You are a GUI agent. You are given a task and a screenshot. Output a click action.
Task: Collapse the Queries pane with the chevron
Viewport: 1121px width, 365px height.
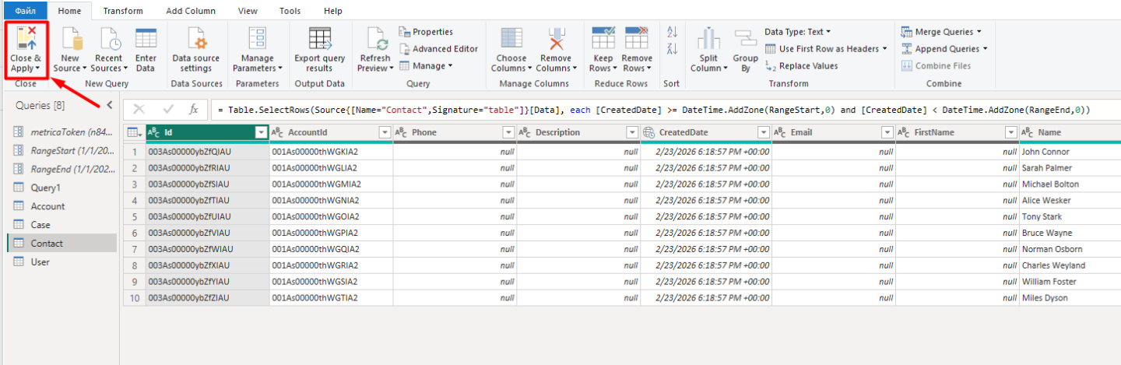tap(110, 105)
